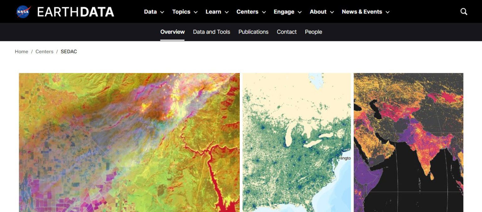Open the People tab
Screen dimensions: 482x212
313,32
